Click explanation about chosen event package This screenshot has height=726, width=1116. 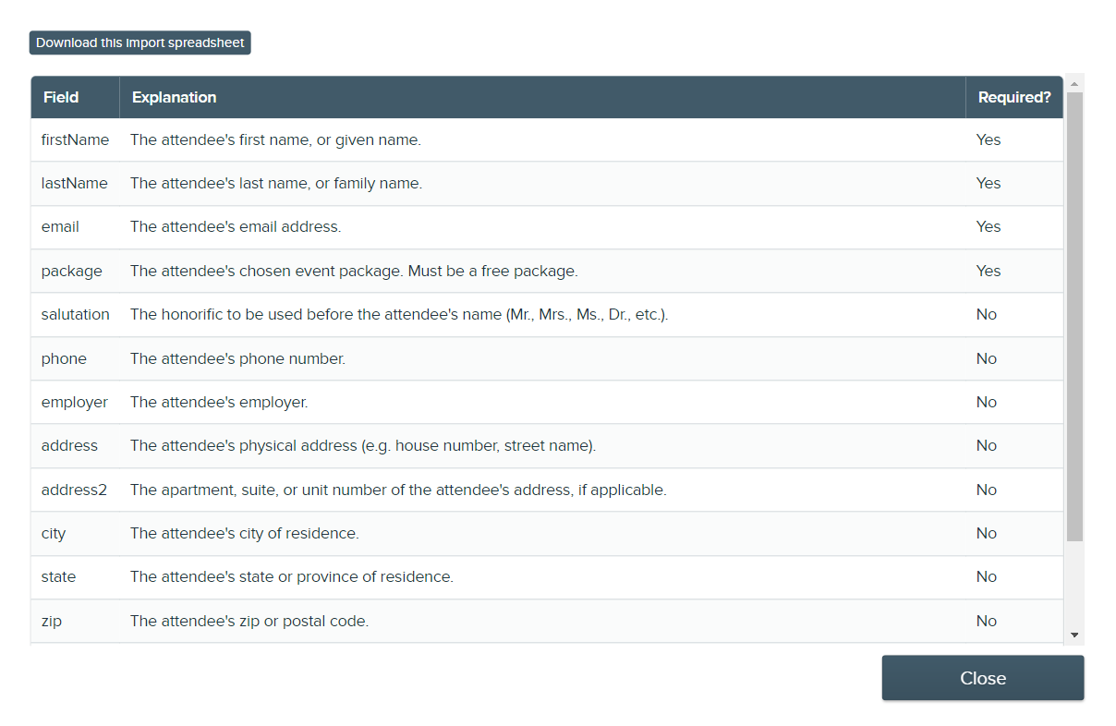tap(354, 272)
